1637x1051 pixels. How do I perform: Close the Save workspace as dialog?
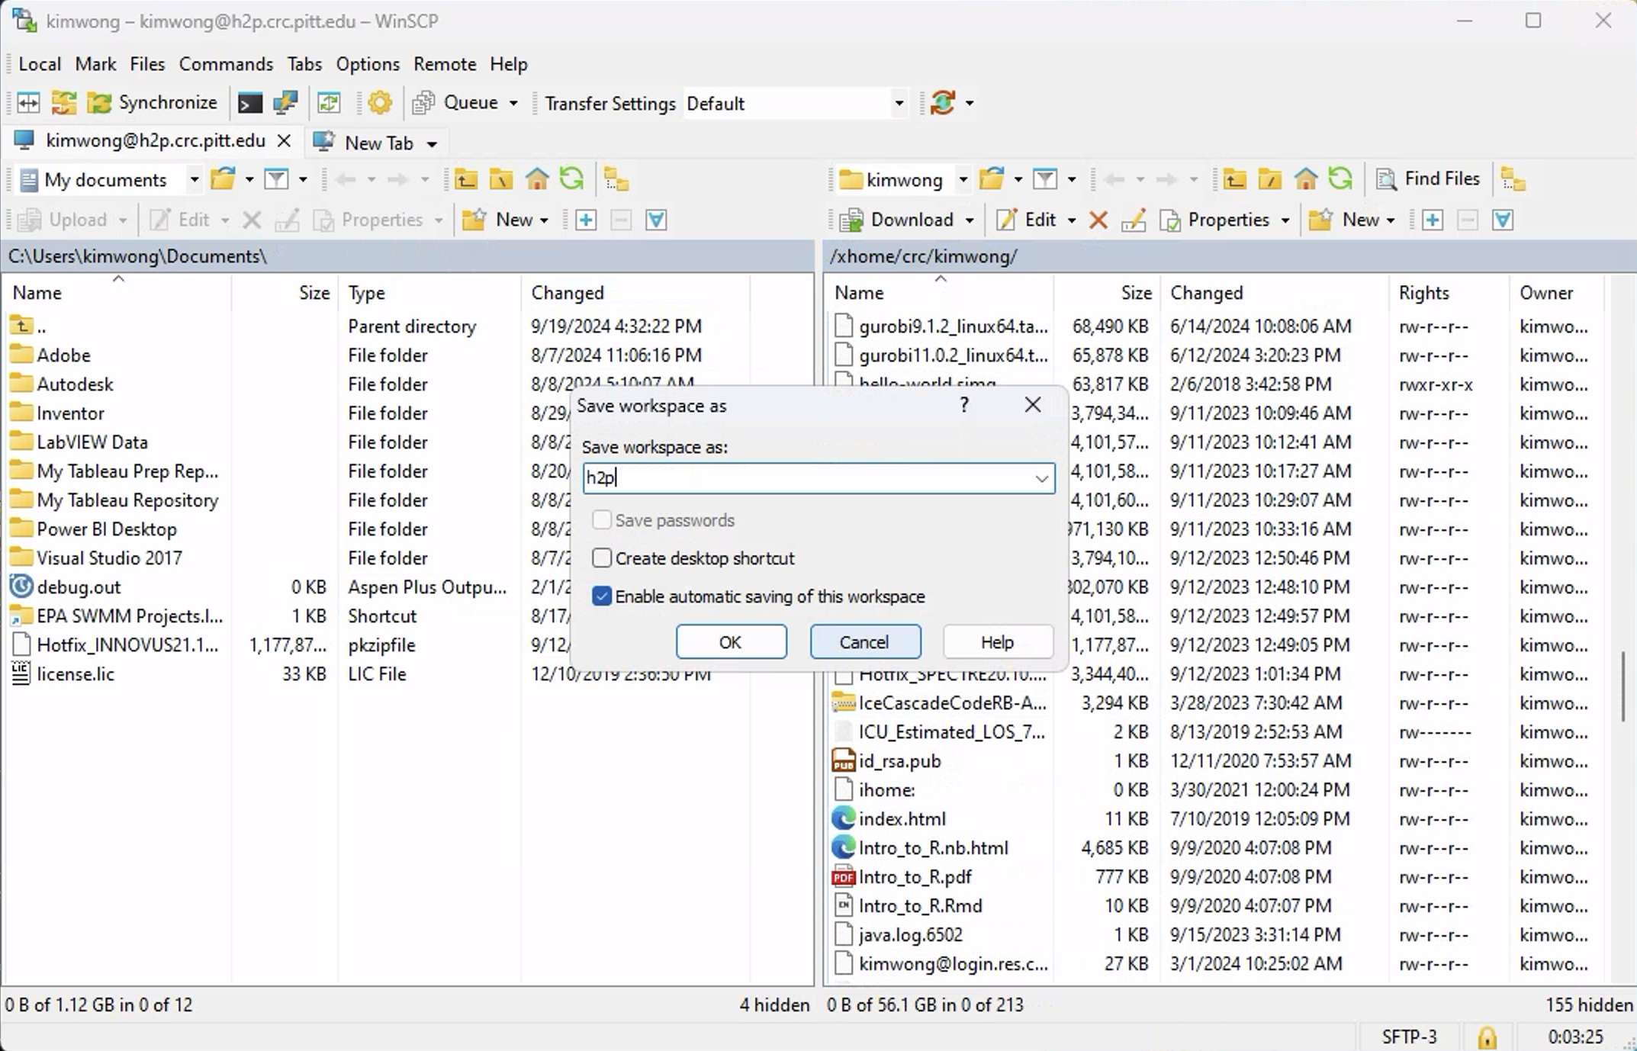pos(1033,405)
